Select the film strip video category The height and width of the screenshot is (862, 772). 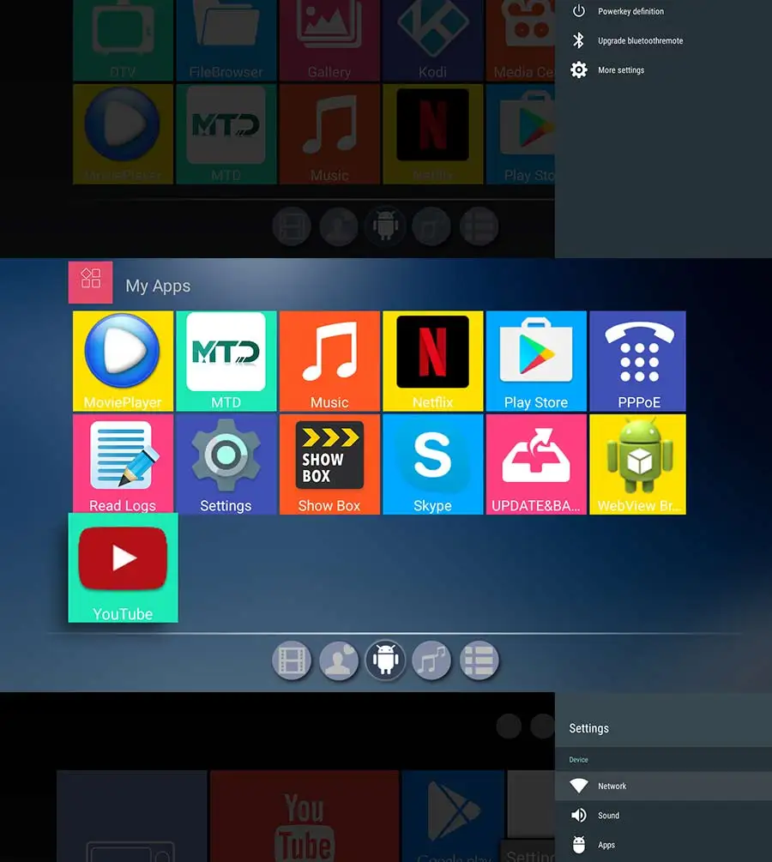point(292,660)
